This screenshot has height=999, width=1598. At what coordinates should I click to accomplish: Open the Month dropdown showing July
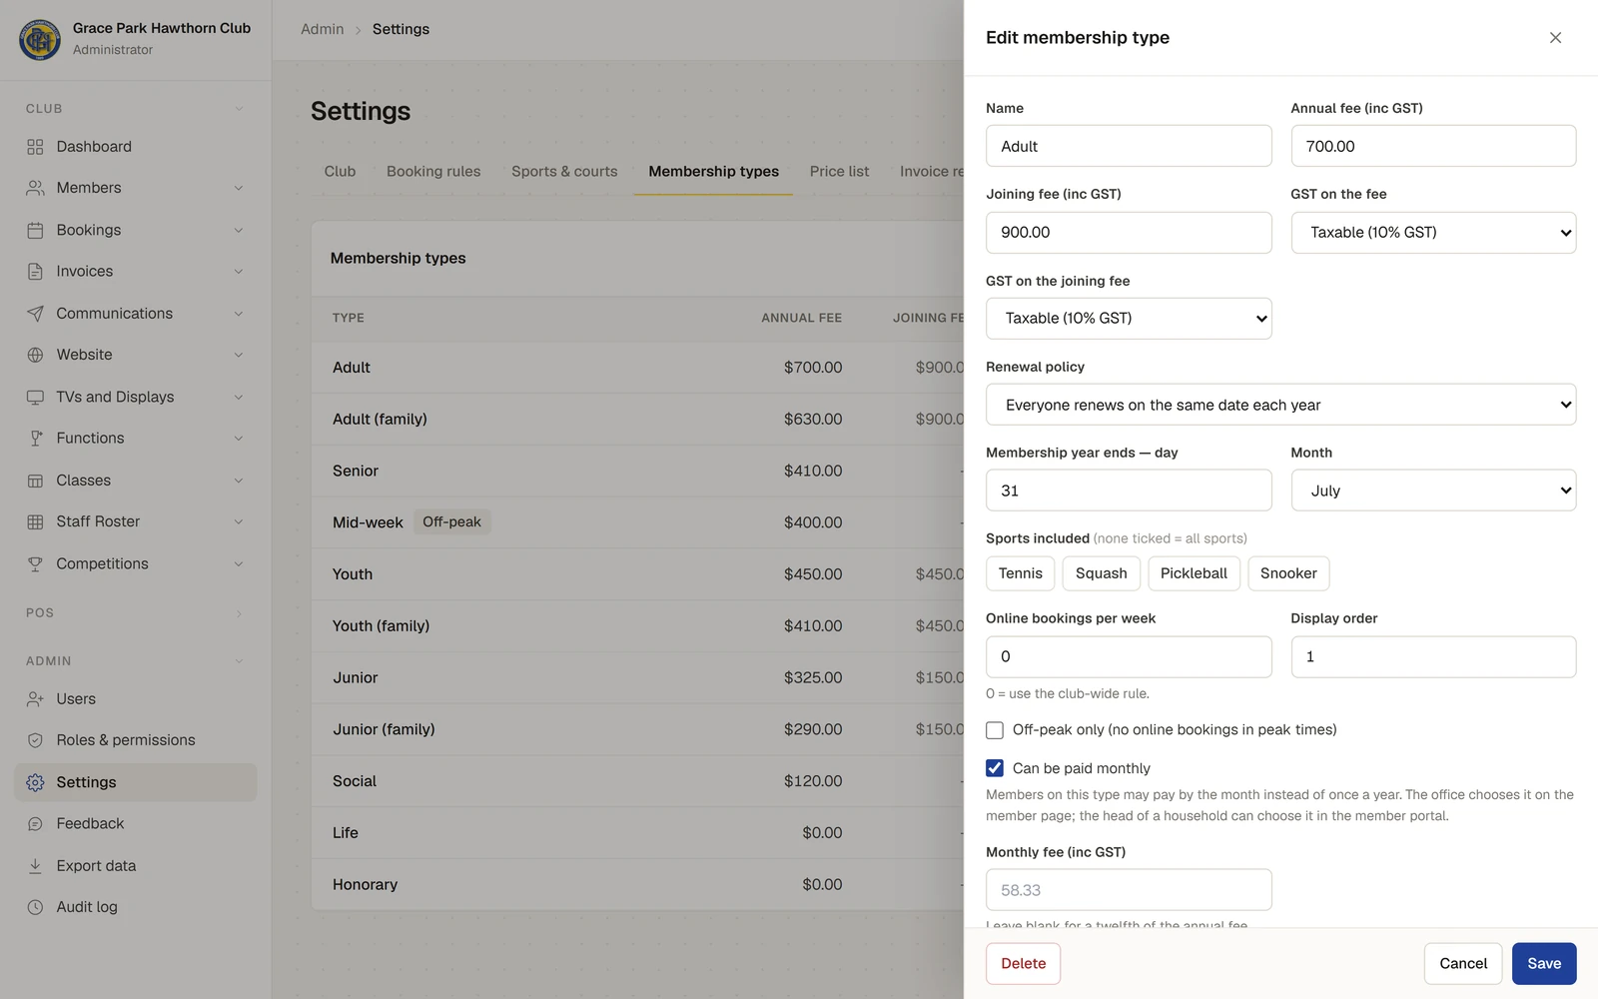[x=1433, y=491]
